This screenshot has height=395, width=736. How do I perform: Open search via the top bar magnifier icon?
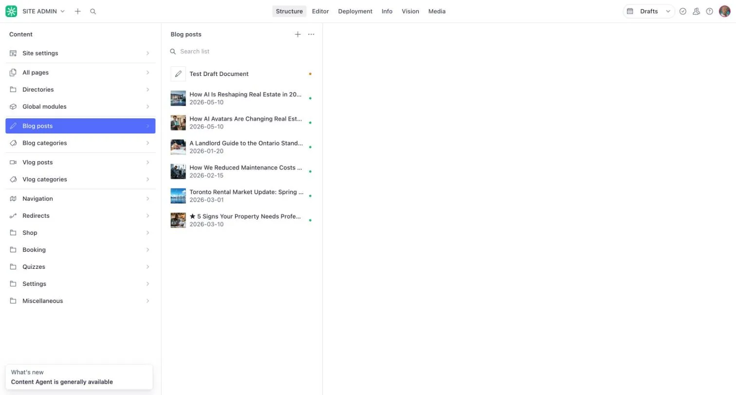(x=93, y=11)
